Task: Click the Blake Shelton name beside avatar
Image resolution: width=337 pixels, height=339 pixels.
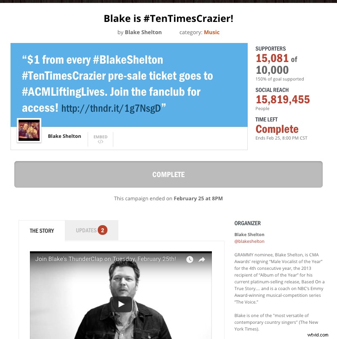Action: (64, 136)
